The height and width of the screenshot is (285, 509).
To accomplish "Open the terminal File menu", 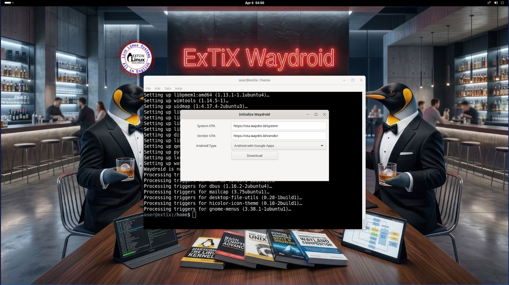I will [x=148, y=89].
